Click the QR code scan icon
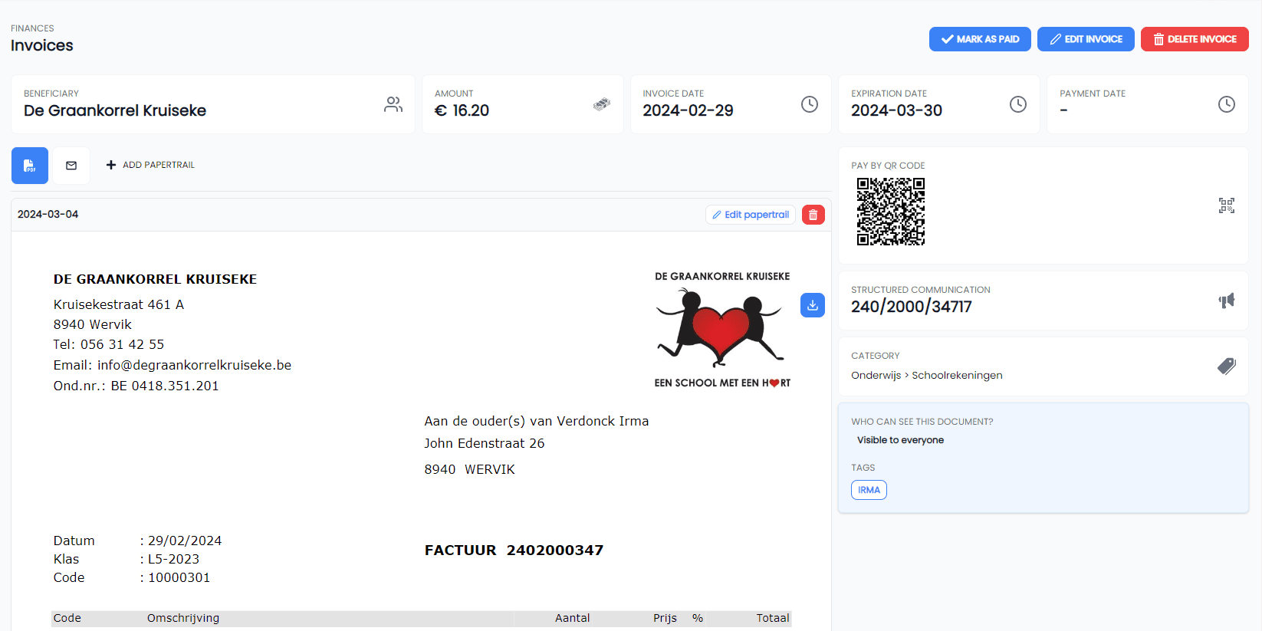Image resolution: width=1262 pixels, height=631 pixels. click(1227, 205)
